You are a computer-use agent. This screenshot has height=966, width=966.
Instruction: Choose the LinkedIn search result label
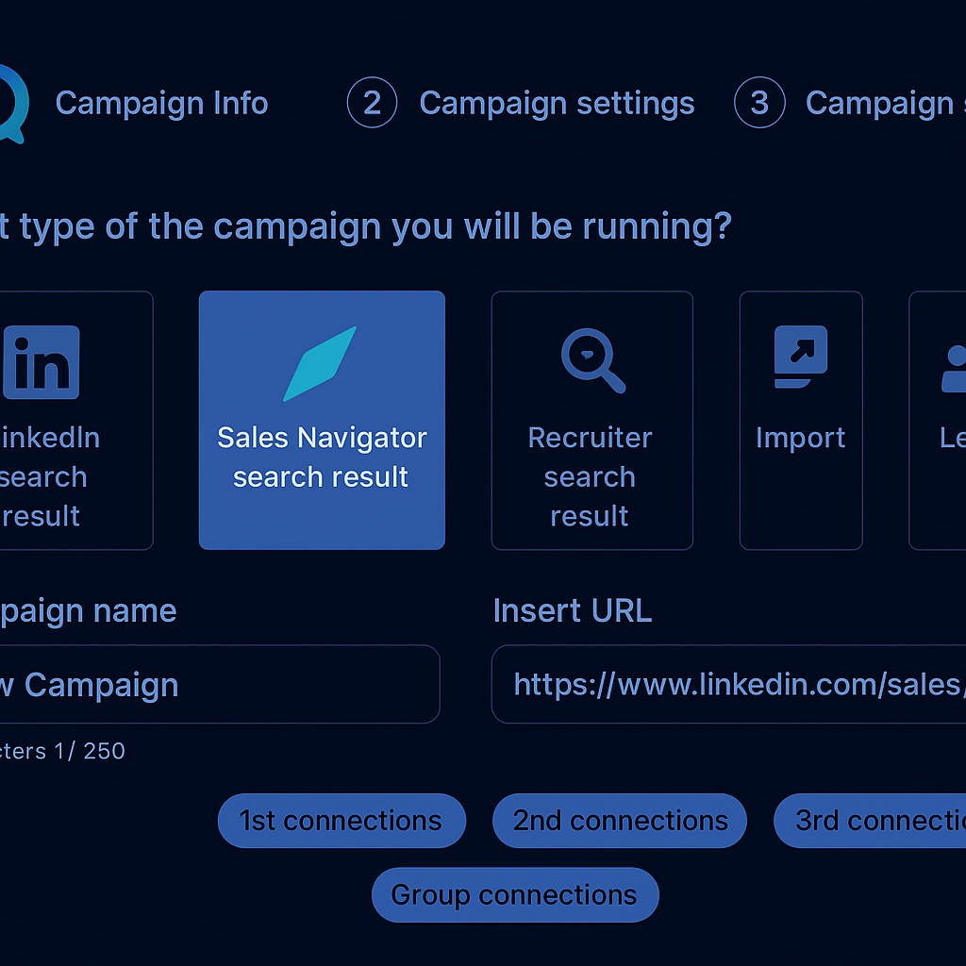pyautogui.click(x=45, y=476)
